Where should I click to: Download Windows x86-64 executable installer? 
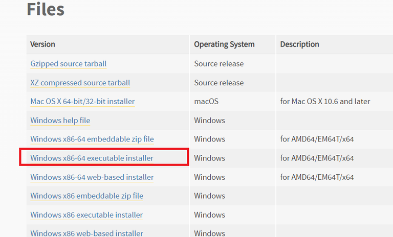click(92, 158)
